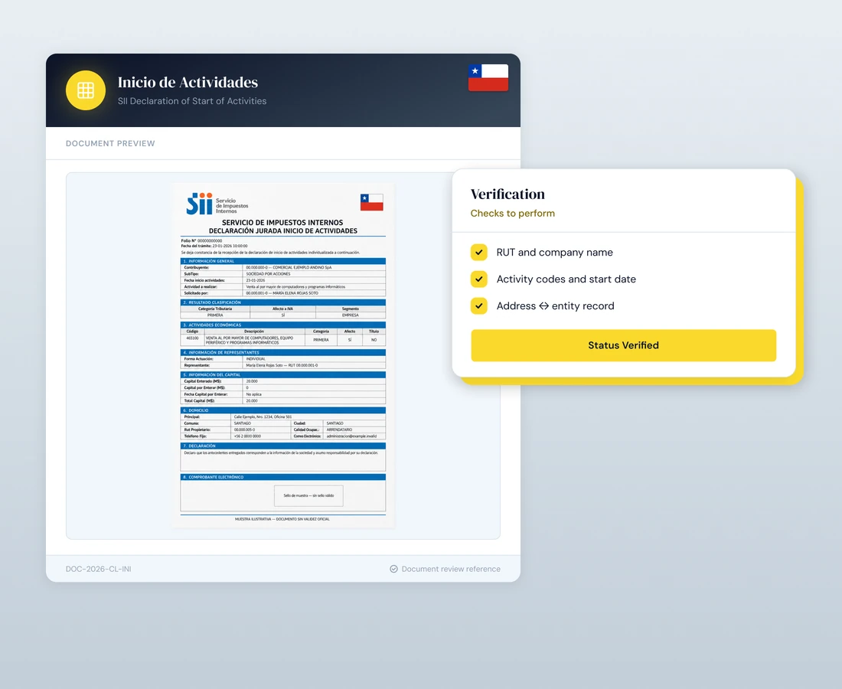
Task: Click the yellow grid document icon
Action: pyautogui.click(x=86, y=90)
